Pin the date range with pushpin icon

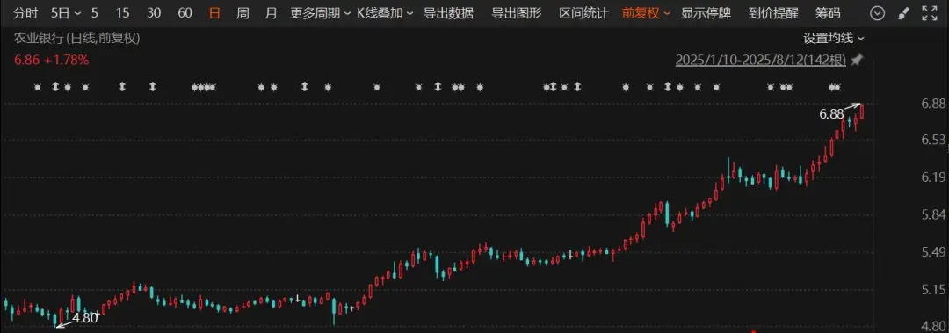pos(856,60)
